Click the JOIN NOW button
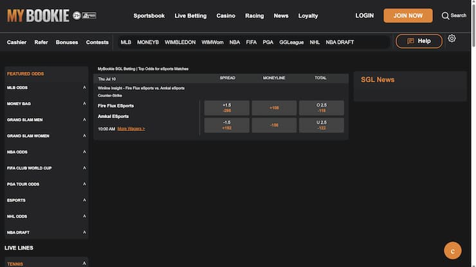This screenshot has height=267, width=476. 408,15
